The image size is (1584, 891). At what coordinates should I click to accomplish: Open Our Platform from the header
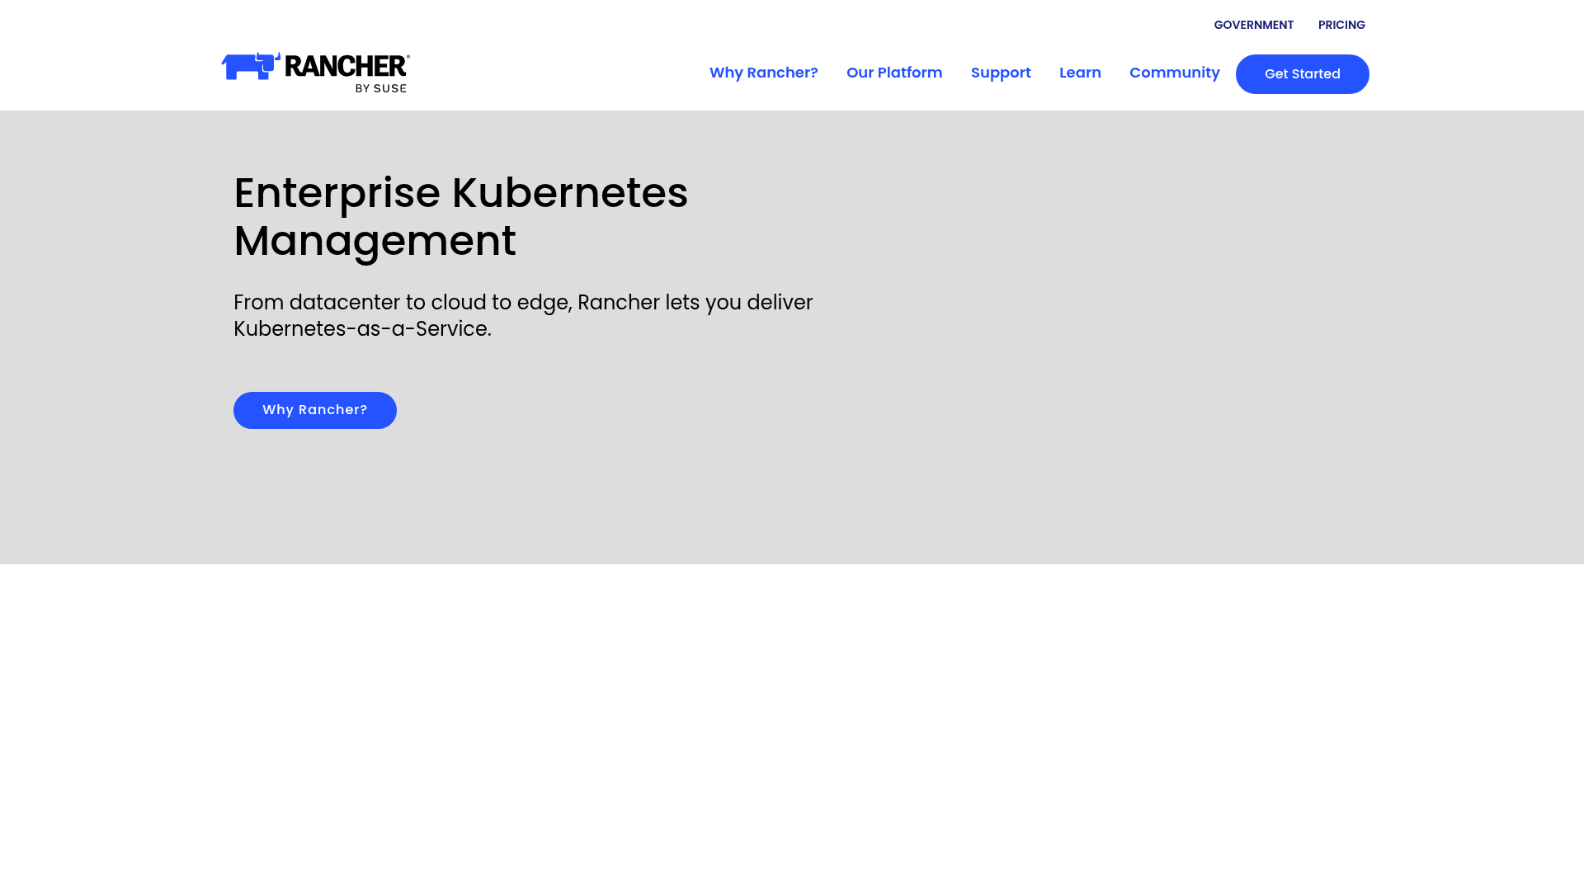pos(894,73)
